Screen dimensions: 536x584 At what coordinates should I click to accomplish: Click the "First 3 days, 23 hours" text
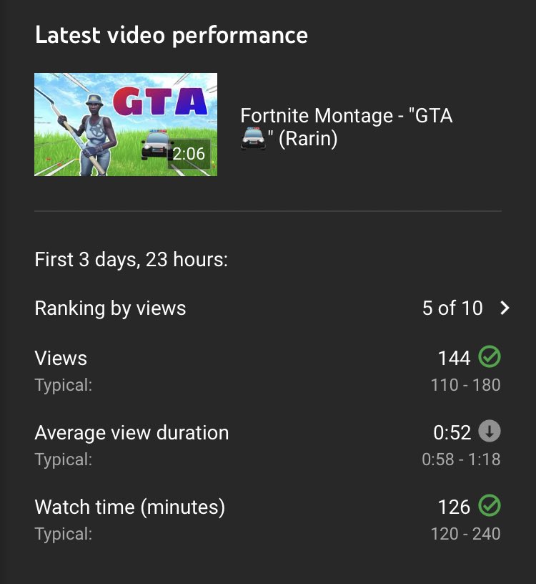[x=131, y=260]
